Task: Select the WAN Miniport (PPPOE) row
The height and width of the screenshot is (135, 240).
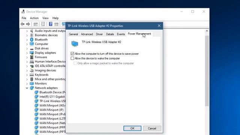Action: (50, 127)
